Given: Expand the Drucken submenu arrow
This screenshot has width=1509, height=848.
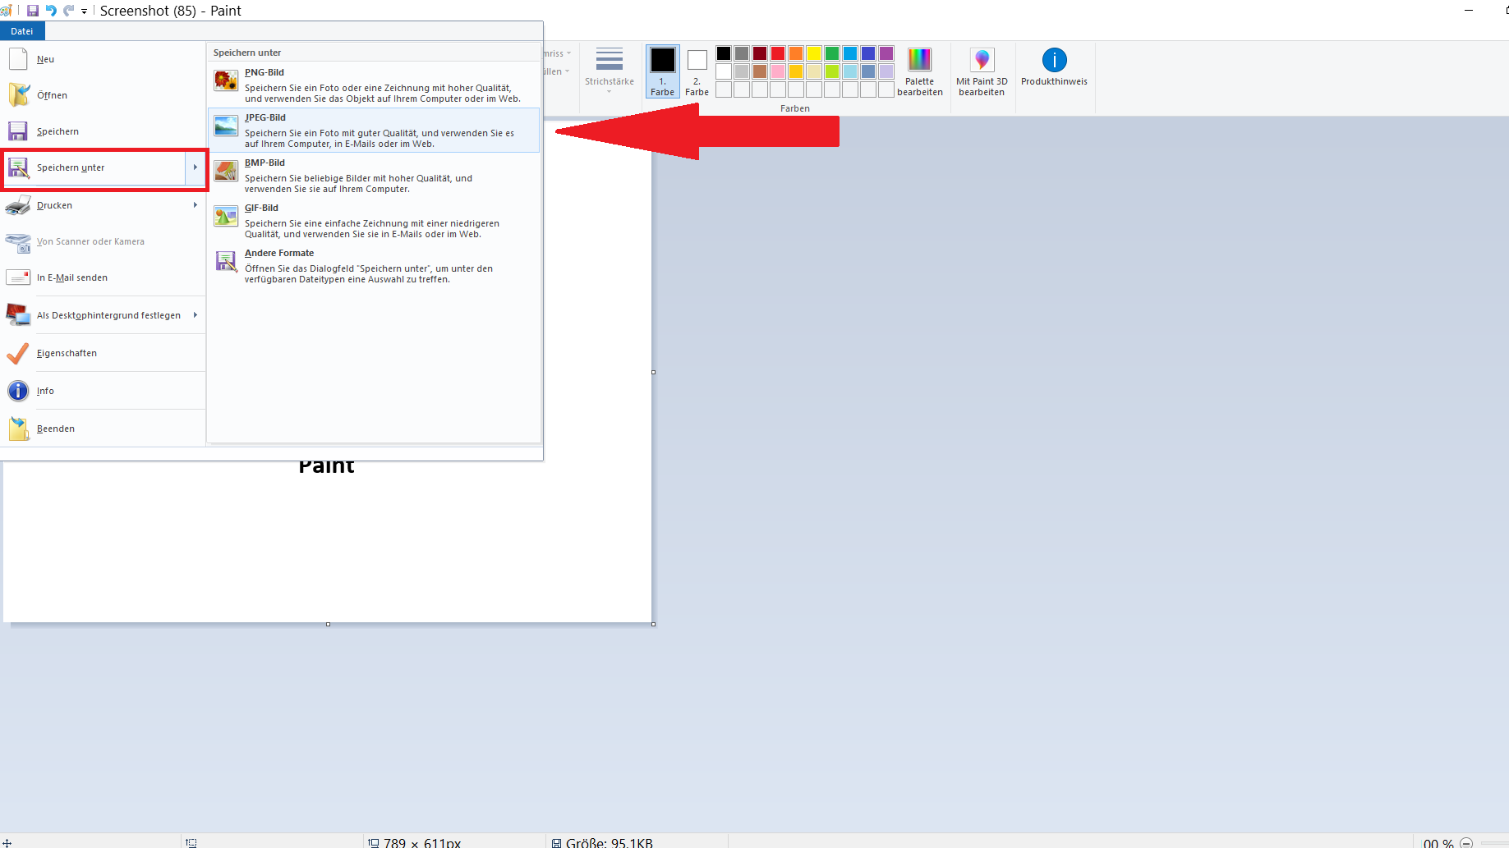Looking at the screenshot, I should click(196, 205).
